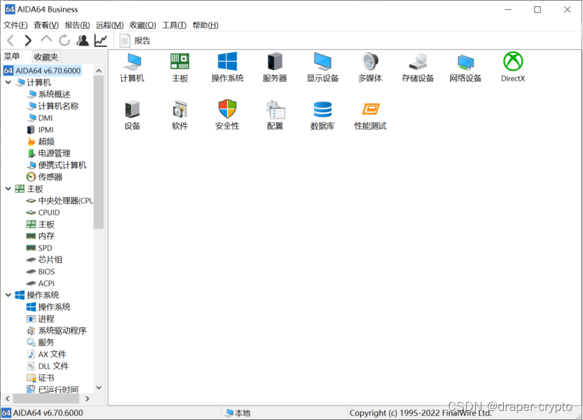Select AIDA64 v6.70.6000 root tree item

pyautogui.click(x=42, y=71)
